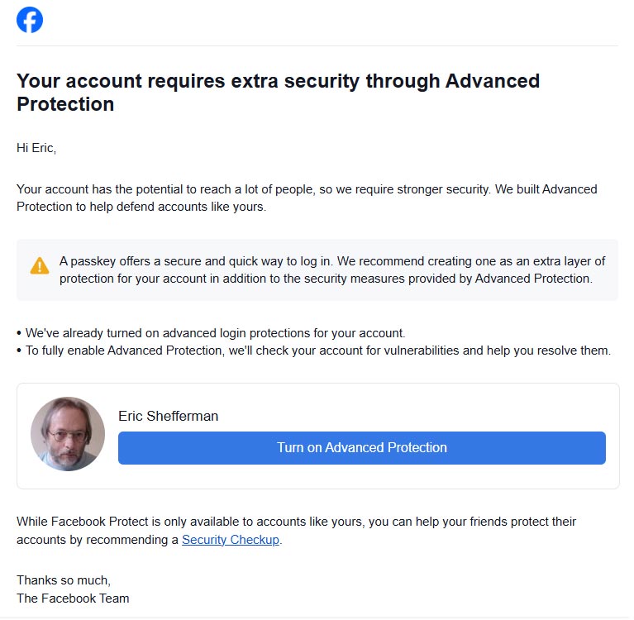
Task: Click "The Facebook Team" signature
Action: [x=73, y=598]
